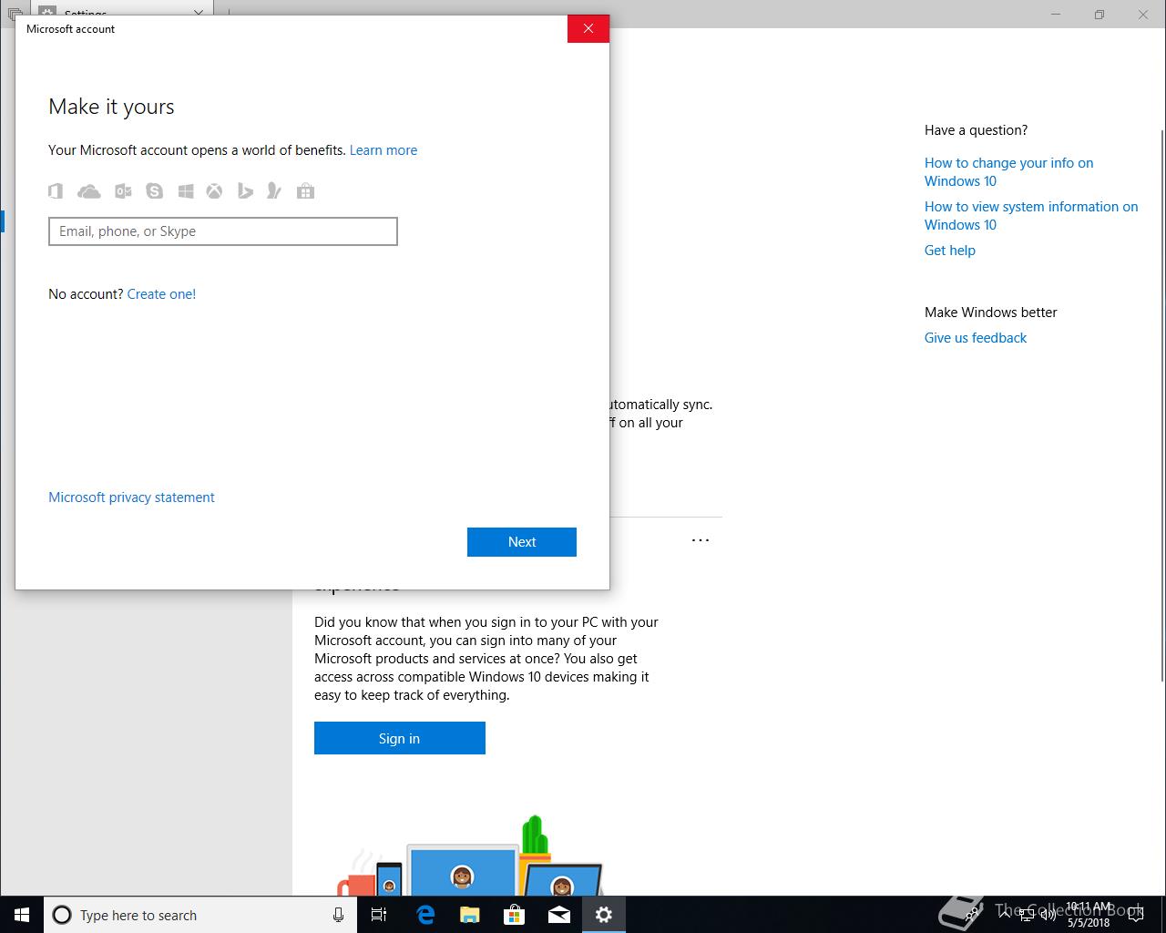Open 'How to change your info on Windows 10'
1166x933 pixels.
pyautogui.click(x=1009, y=172)
